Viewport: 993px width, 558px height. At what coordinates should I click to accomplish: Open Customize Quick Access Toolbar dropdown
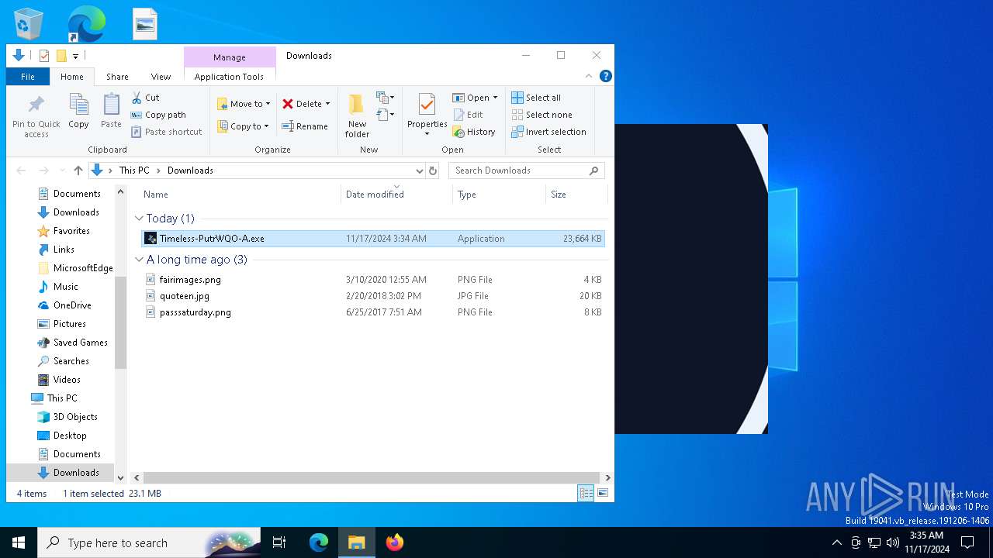coord(75,56)
